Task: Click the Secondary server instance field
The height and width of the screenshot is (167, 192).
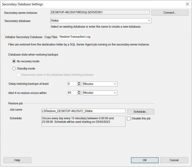Action: click(x=100, y=12)
